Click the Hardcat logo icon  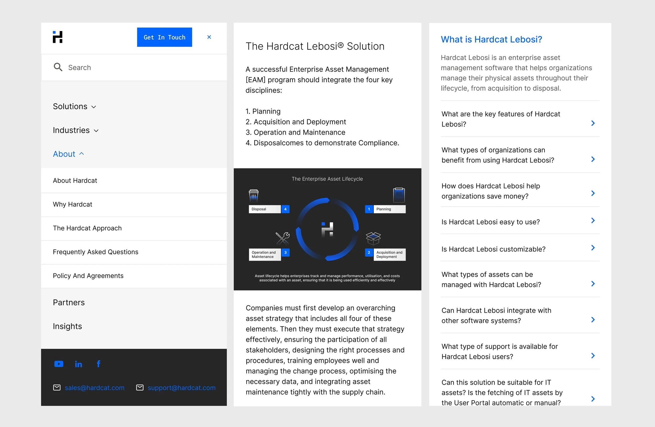(58, 37)
